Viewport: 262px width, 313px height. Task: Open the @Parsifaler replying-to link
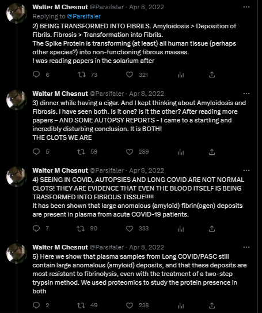click(84, 16)
